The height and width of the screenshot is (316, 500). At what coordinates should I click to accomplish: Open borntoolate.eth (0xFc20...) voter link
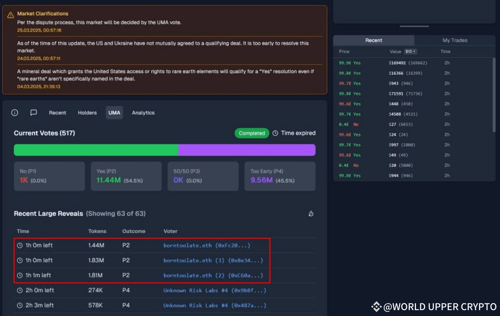pos(207,245)
